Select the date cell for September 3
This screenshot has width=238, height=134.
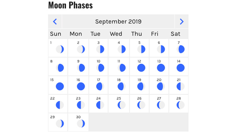click(98, 48)
